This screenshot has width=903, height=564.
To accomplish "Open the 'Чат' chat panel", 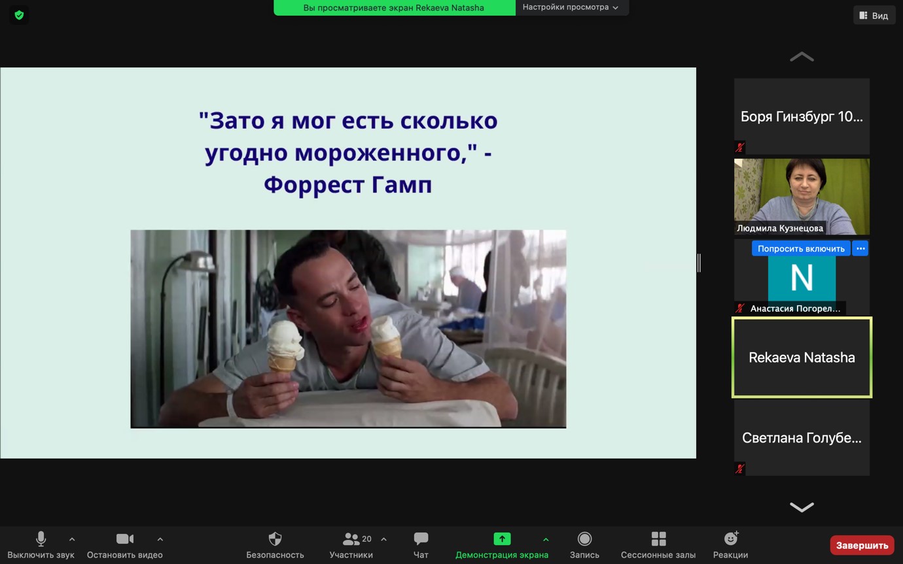I will (x=421, y=545).
